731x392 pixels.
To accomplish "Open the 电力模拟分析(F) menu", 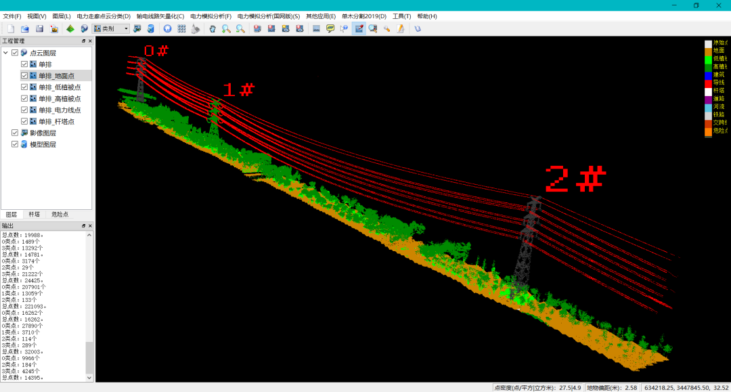I will (211, 16).
